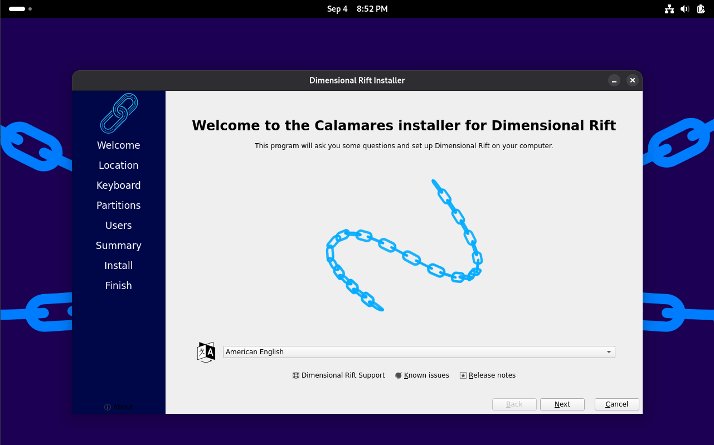Click the Welcome to the Calamares installer heading
Image resolution: width=714 pixels, height=445 pixels.
click(404, 125)
